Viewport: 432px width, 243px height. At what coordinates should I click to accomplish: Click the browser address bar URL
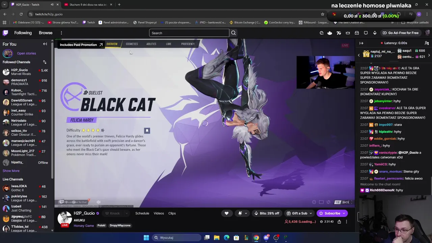(49, 14)
